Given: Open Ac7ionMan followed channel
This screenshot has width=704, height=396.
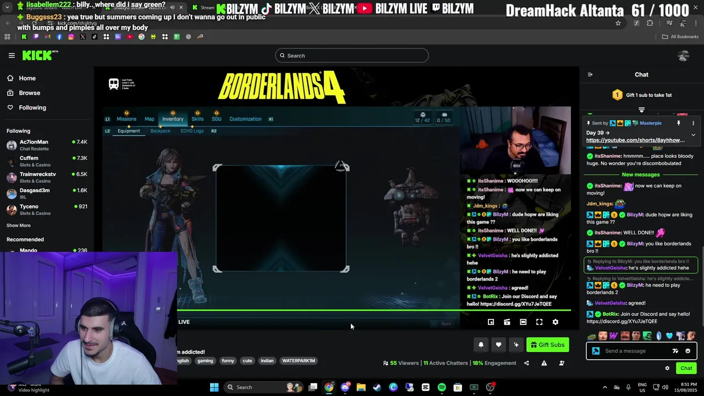Looking at the screenshot, I should 47,145.
